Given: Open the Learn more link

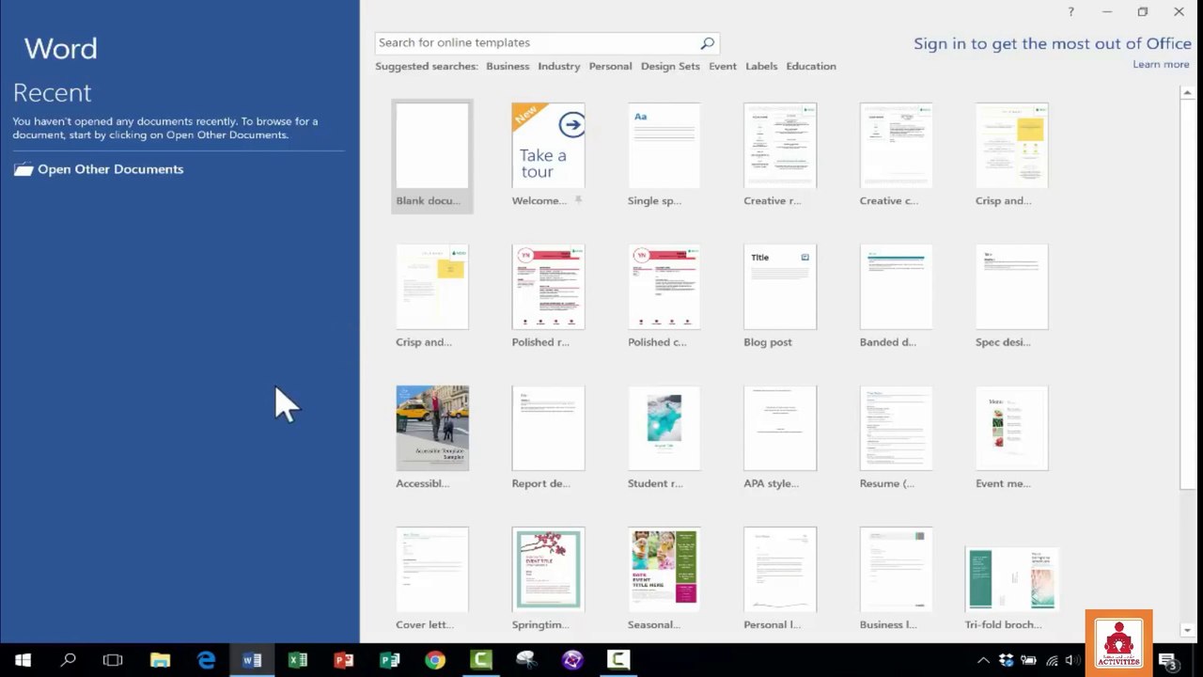Looking at the screenshot, I should (1161, 64).
